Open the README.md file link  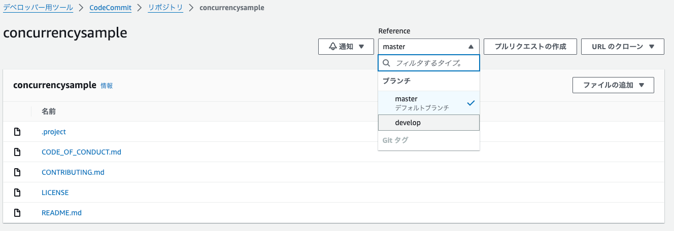click(x=61, y=213)
